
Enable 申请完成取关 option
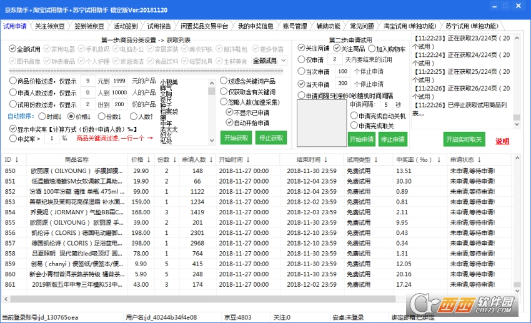pos(372,126)
